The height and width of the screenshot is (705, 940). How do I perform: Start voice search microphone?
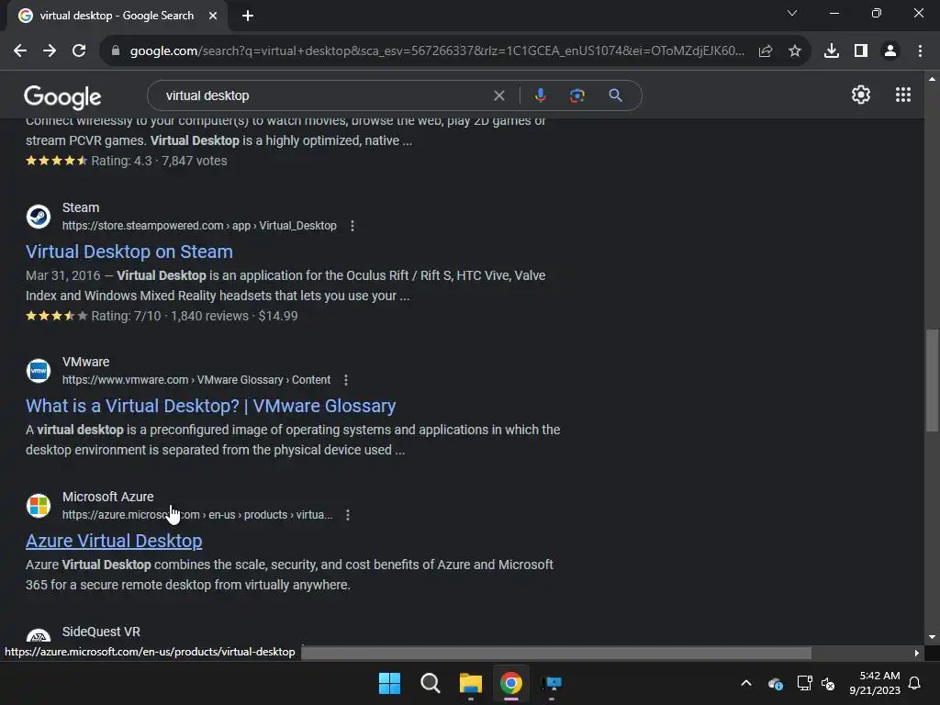point(540,95)
